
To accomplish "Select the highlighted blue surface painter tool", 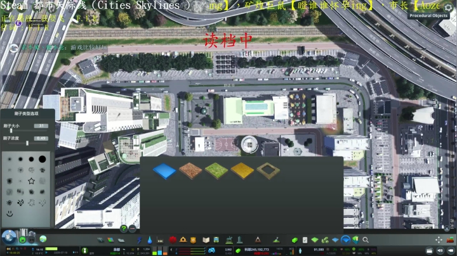I will coord(346,240).
